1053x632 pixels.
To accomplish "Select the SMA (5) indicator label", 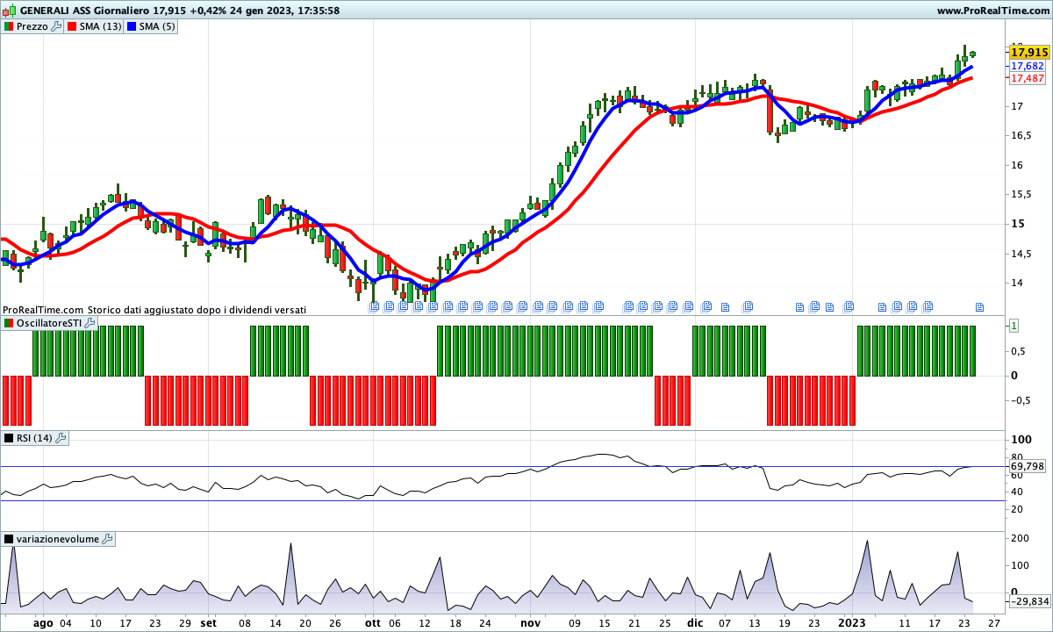I will pyautogui.click(x=158, y=26).
